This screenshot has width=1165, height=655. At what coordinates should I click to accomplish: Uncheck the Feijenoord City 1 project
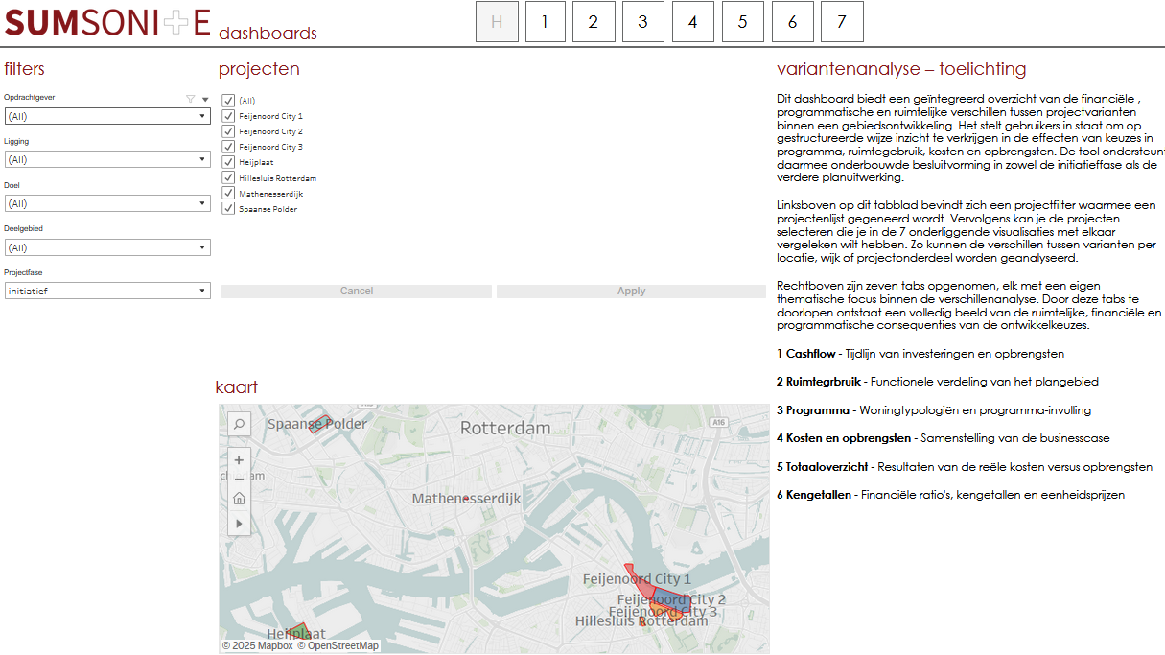[227, 116]
